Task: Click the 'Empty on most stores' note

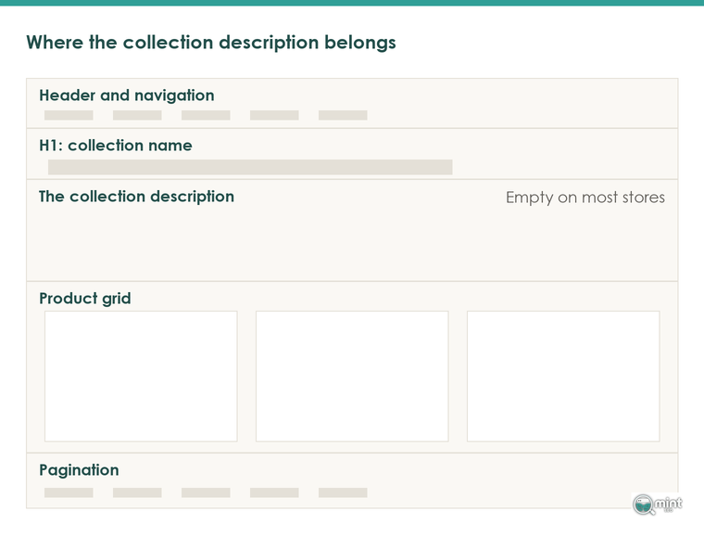Action: pos(585,198)
